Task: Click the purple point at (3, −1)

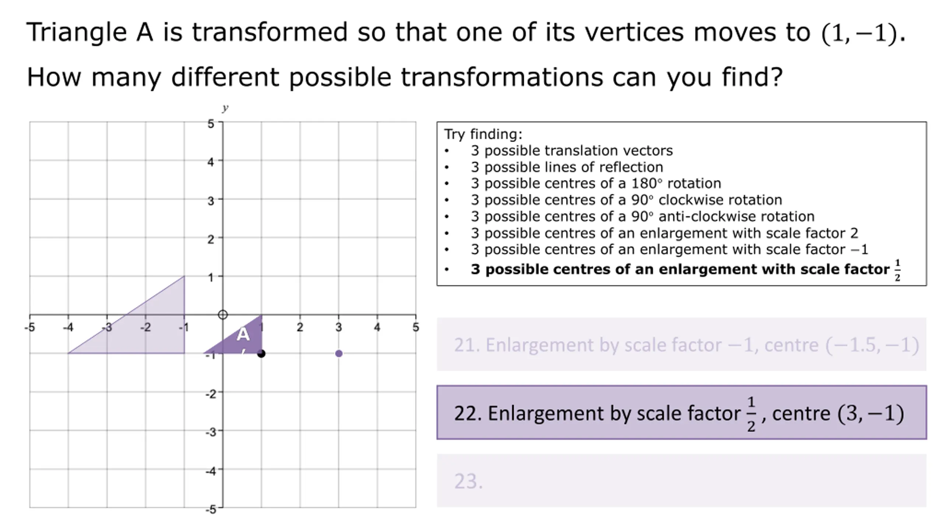Action: [x=339, y=353]
